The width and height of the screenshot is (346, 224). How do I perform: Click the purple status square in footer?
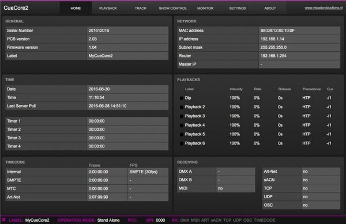4,219
